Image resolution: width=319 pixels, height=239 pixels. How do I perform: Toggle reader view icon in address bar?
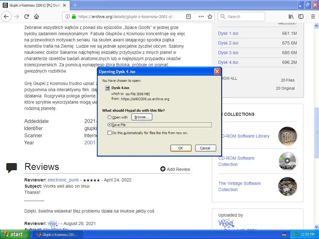click(x=188, y=16)
